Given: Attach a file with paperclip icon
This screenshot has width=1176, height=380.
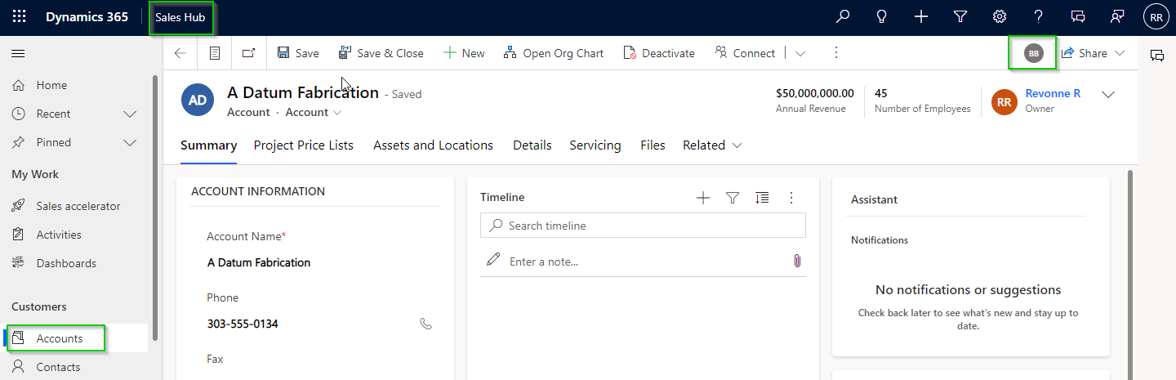Looking at the screenshot, I should click(x=797, y=261).
